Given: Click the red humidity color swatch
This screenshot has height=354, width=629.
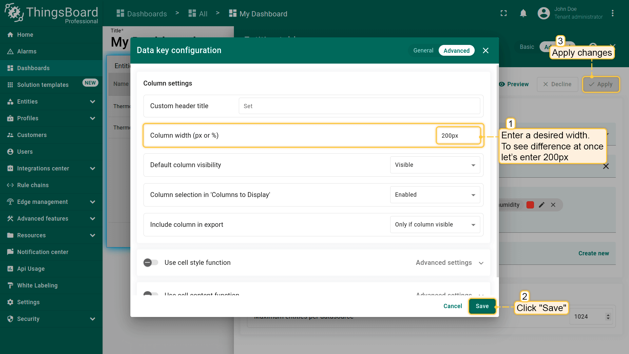Looking at the screenshot, I should [x=530, y=205].
